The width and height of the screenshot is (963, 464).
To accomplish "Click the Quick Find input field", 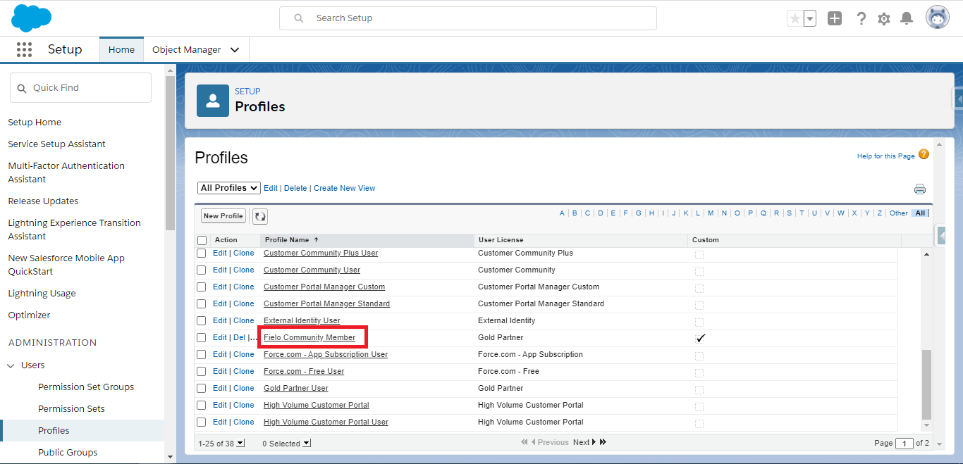I will point(80,88).
